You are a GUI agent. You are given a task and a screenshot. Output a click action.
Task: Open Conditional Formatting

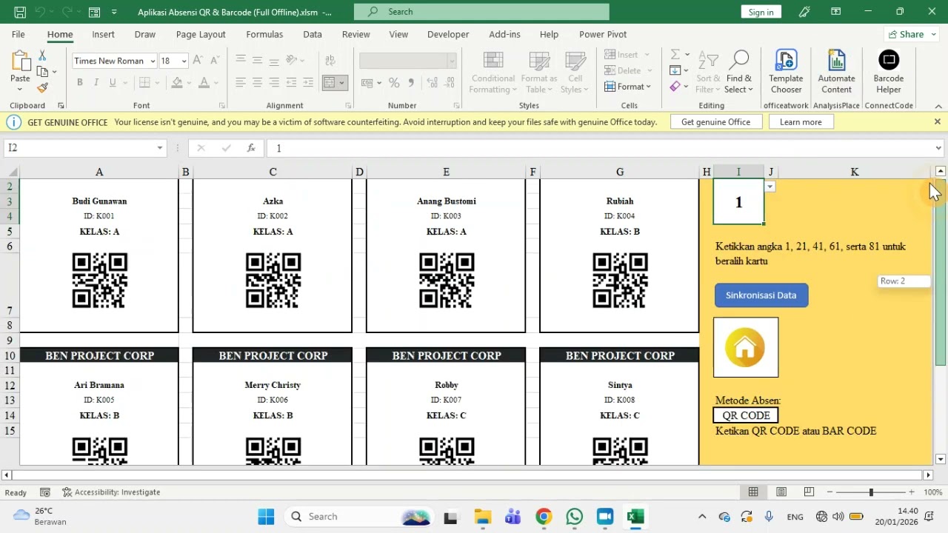pyautogui.click(x=493, y=73)
